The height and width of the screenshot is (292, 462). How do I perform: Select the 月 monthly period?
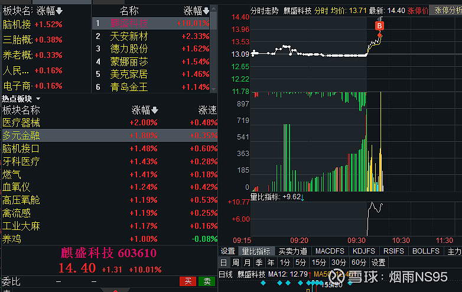pyautogui.click(x=247, y=262)
